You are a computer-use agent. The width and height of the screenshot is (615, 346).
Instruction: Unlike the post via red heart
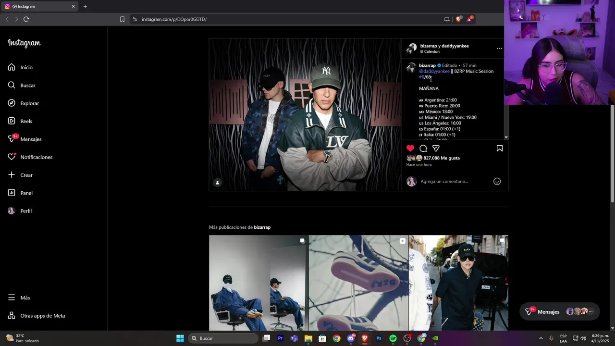410,148
